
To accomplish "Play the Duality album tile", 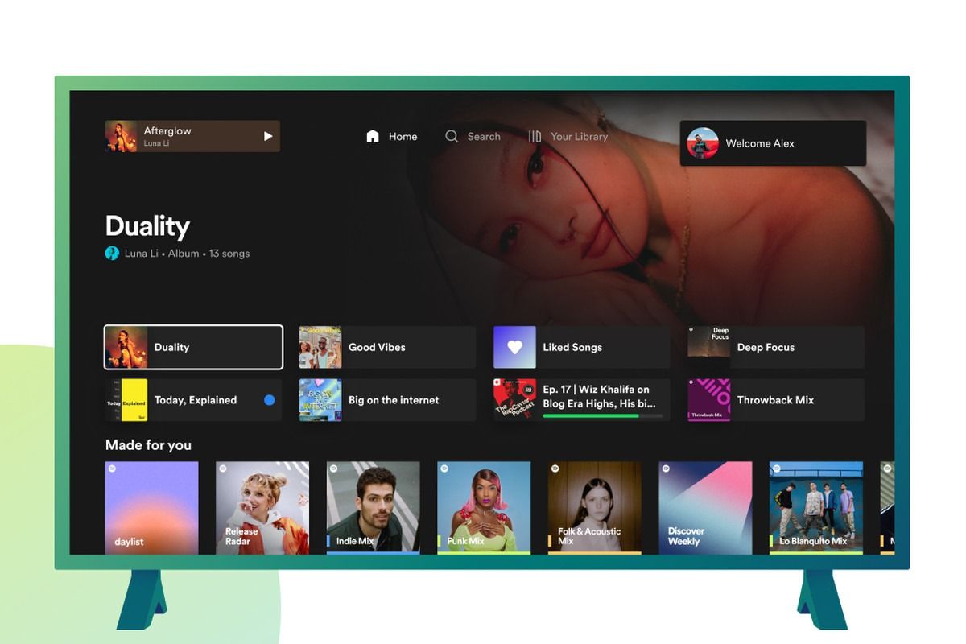I will click(x=192, y=346).
